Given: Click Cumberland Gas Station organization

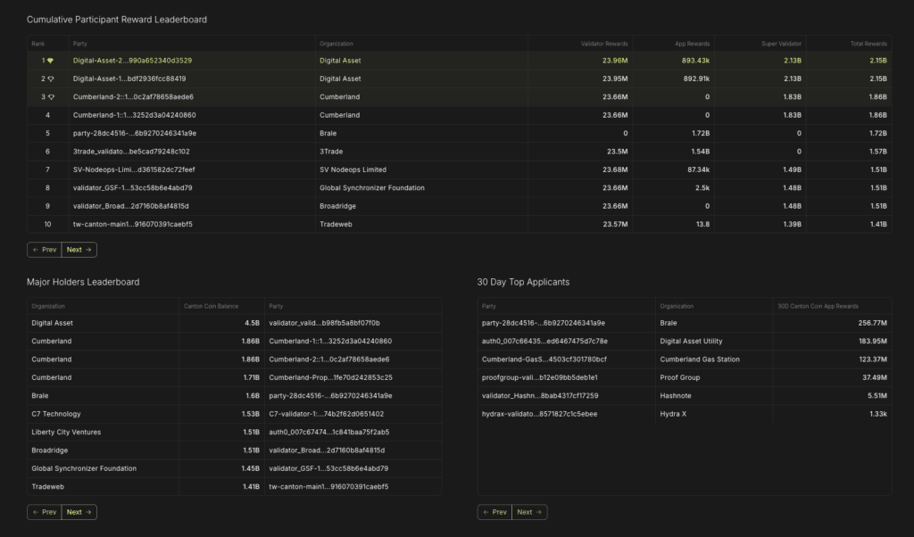Looking at the screenshot, I should [x=700, y=359].
